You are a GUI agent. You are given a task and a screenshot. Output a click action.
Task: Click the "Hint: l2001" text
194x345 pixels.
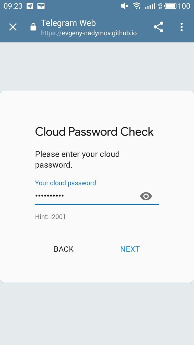pyautogui.click(x=50, y=217)
